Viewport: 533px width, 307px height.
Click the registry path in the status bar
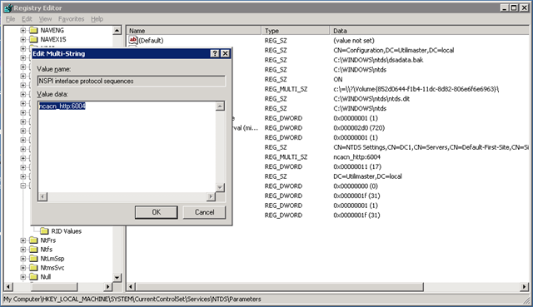(x=132, y=300)
